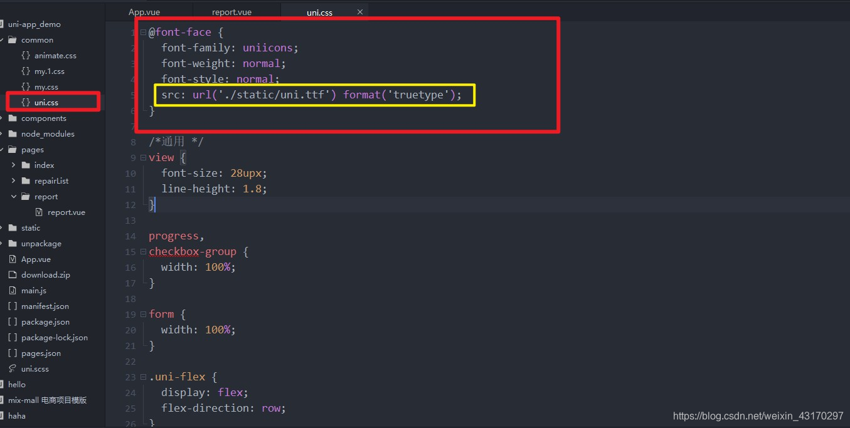Click the manifest.json bracket icon
This screenshot has width=850, height=428.
pos(13,306)
